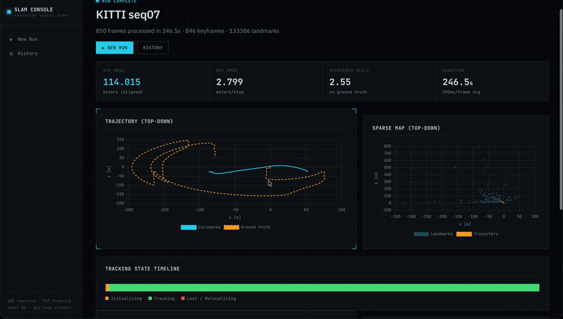Screen dimensions: 563x319
Task: Click the Lost / Relocalizing legend label
Action: click(211, 299)
